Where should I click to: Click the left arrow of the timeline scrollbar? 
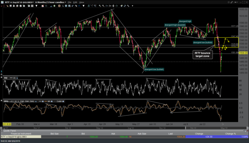coord(1,128)
